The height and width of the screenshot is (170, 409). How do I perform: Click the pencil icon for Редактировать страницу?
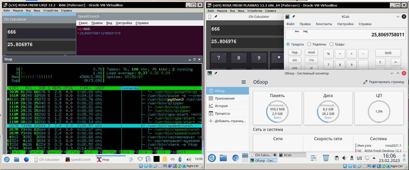(365, 82)
